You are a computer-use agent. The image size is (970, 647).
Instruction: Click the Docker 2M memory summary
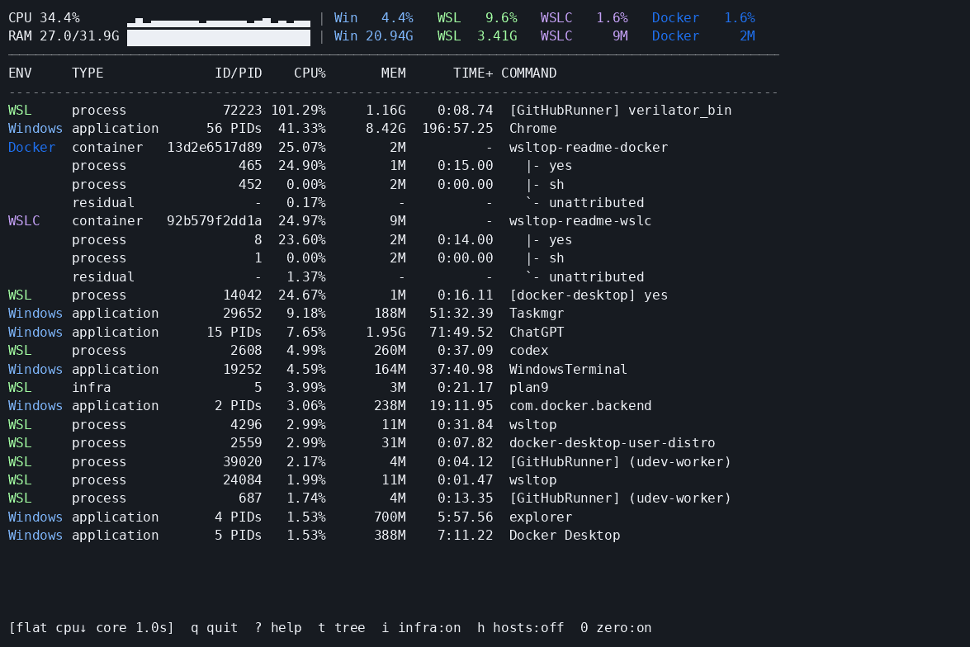pyautogui.click(x=703, y=35)
